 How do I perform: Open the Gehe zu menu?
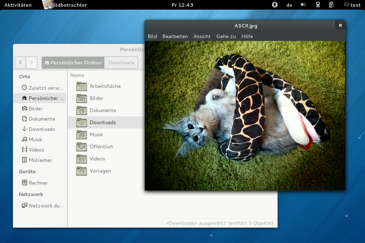point(226,36)
